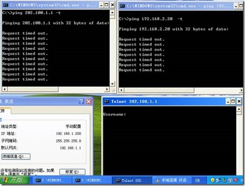Click the network computers tray icon
245x186 pixels.
click(x=218, y=180)
